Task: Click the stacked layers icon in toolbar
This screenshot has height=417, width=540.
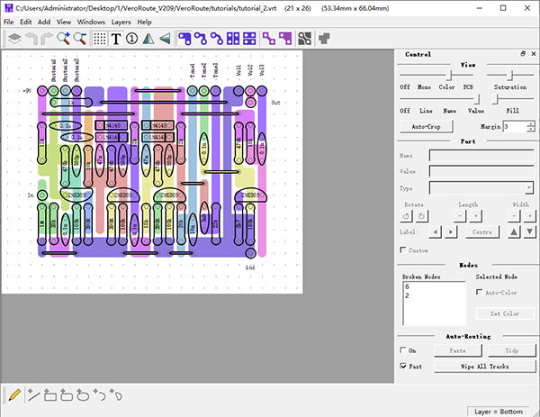Action: [14, 39]
